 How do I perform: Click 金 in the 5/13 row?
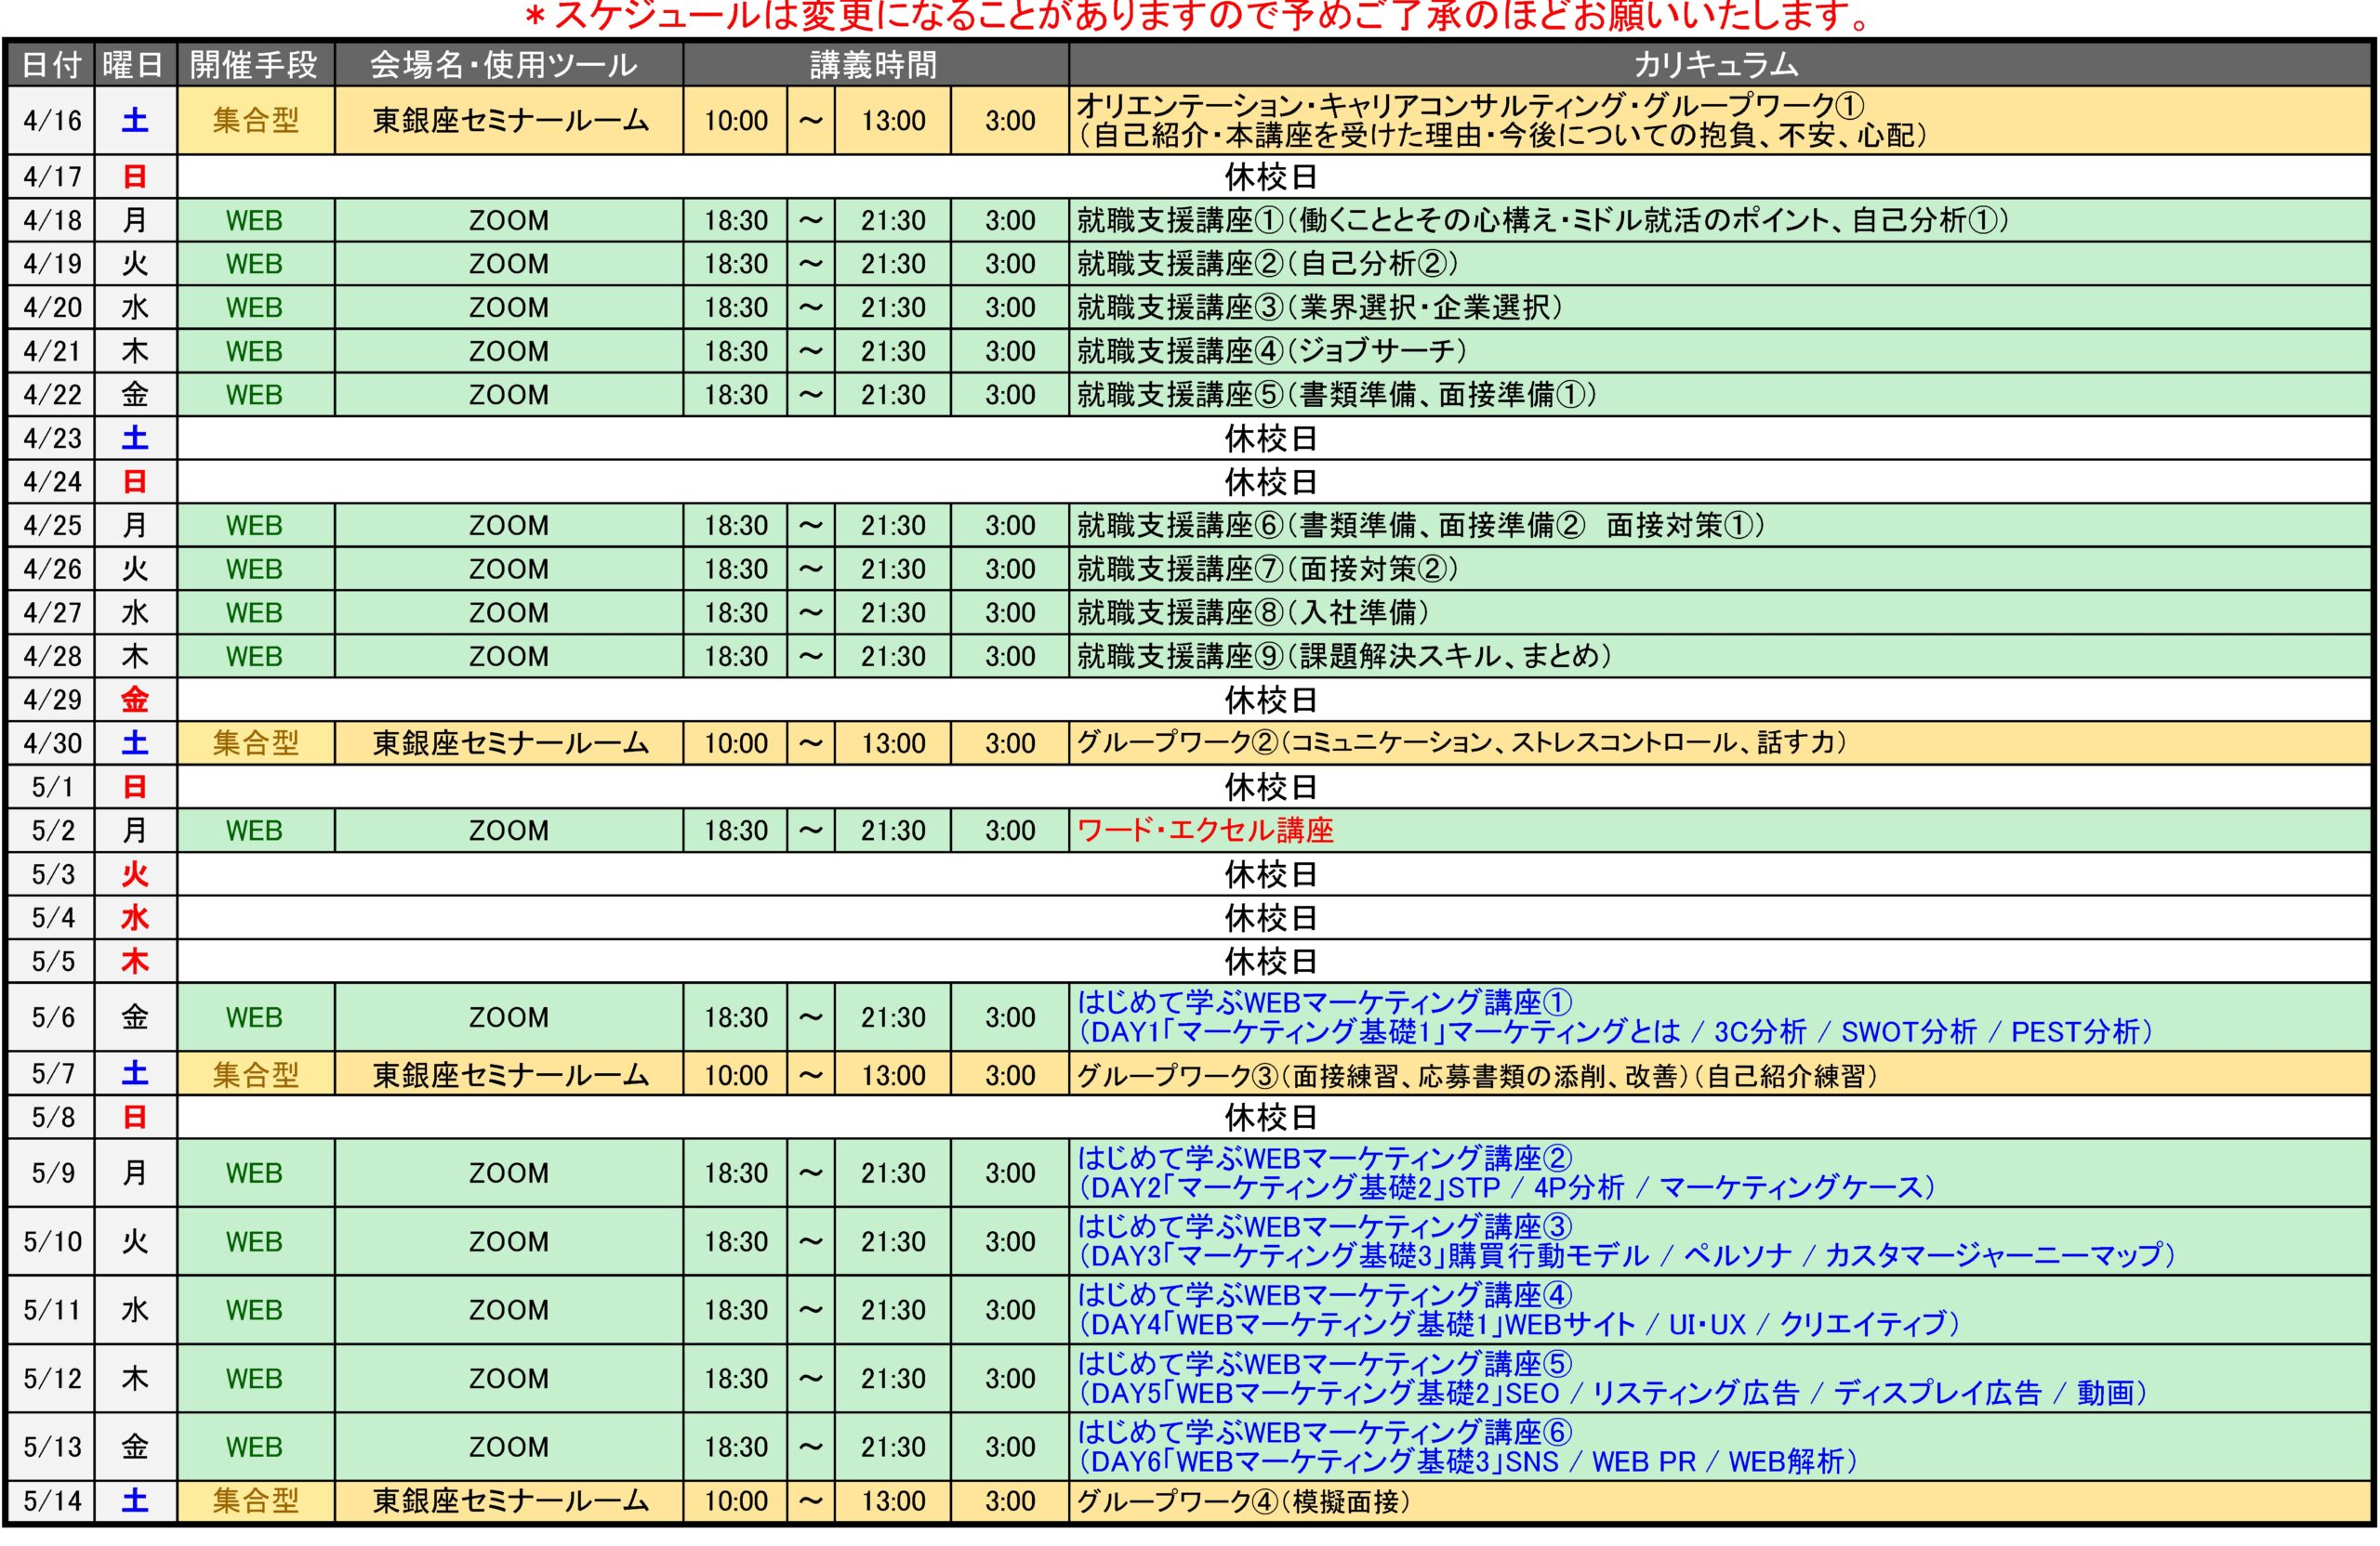coord(135,1448)
